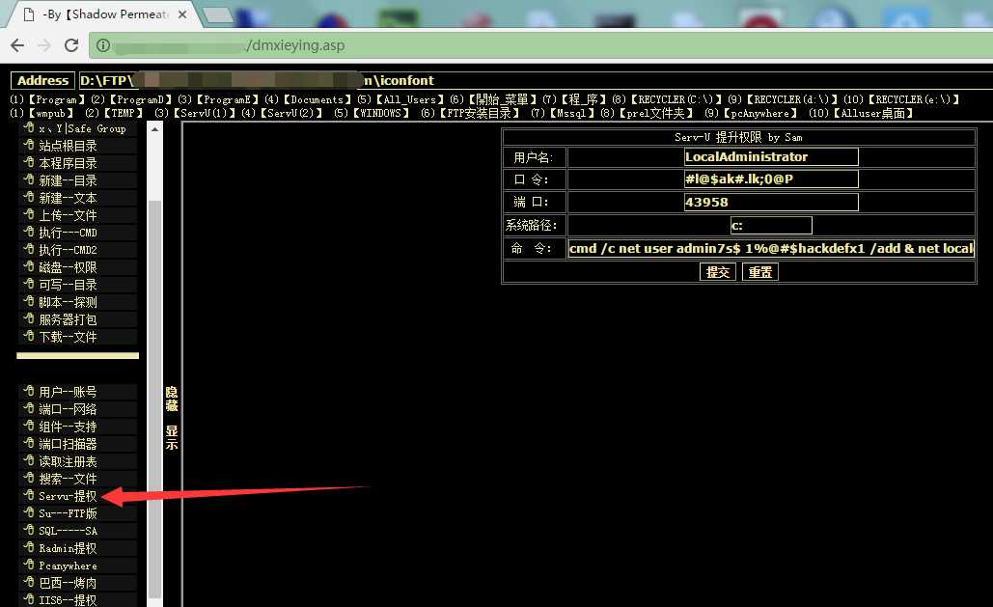
Task: Close the 'By Shadow Permeat' browser tab
Action: pyautogui.click(x=182, y=14)
